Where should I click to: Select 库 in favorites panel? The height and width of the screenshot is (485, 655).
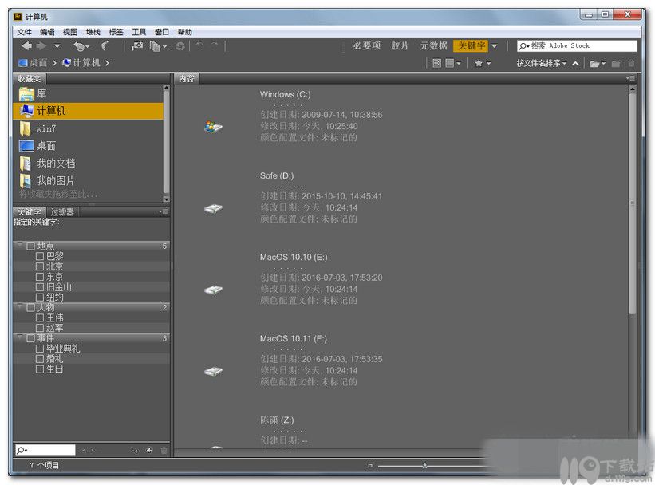click(x=88, y=93)
